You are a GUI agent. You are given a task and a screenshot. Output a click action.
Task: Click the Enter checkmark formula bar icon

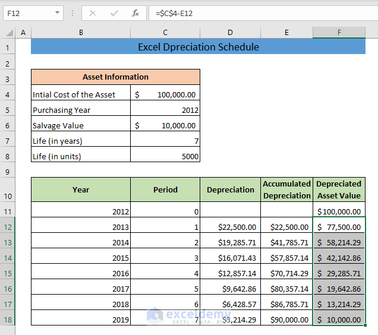[114, 12]
